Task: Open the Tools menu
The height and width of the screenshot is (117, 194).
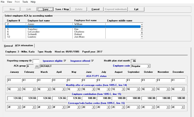Action: pyautogui.click(x=25, y=2)
